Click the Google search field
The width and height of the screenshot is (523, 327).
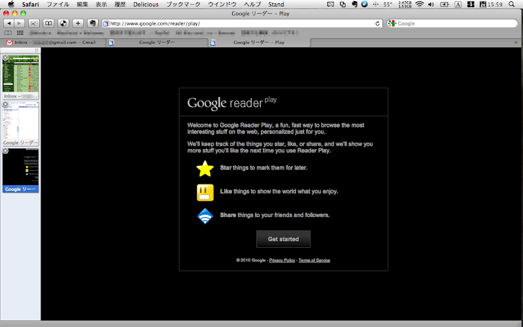tap(452, 24)
